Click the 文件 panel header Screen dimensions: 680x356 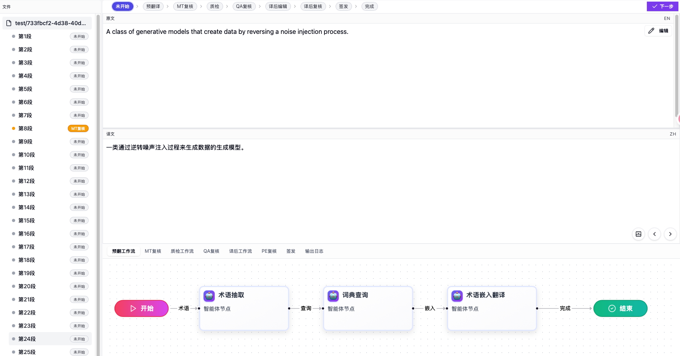point(7,7)
